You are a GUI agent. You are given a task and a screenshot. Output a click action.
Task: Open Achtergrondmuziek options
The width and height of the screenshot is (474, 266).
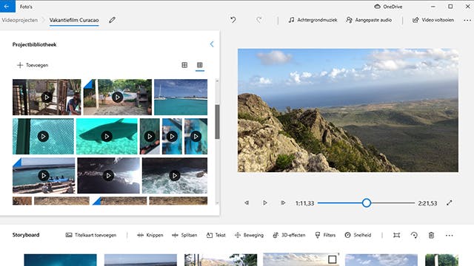[313, 20]
